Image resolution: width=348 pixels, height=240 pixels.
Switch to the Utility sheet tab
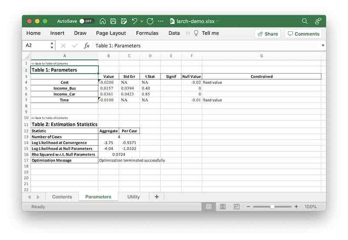click(134, 197)
